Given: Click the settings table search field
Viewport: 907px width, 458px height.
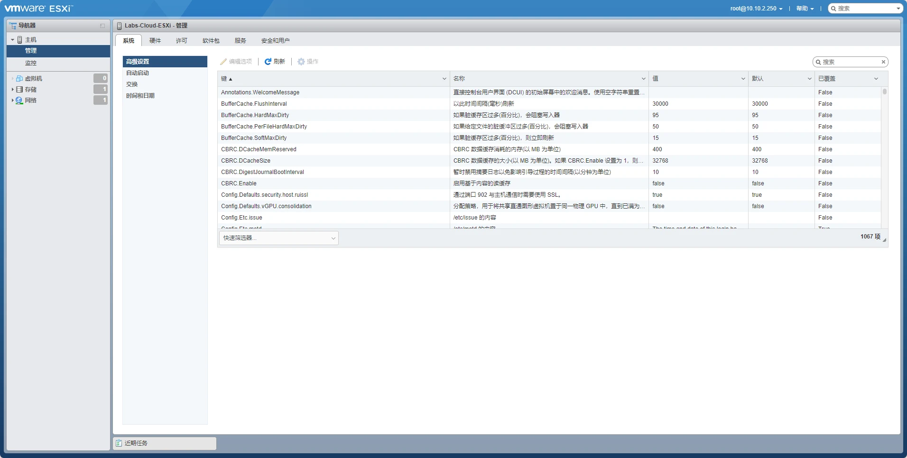Looking at the screenshot, I should [x=849, y=62].
